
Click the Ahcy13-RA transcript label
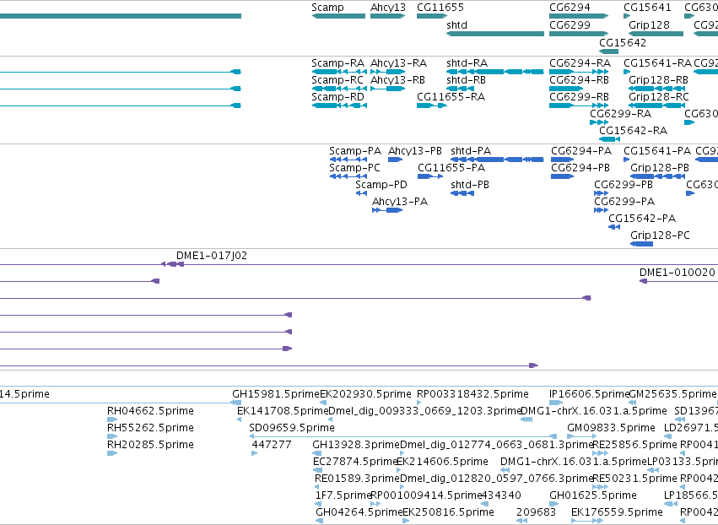(x=398, y=62)
